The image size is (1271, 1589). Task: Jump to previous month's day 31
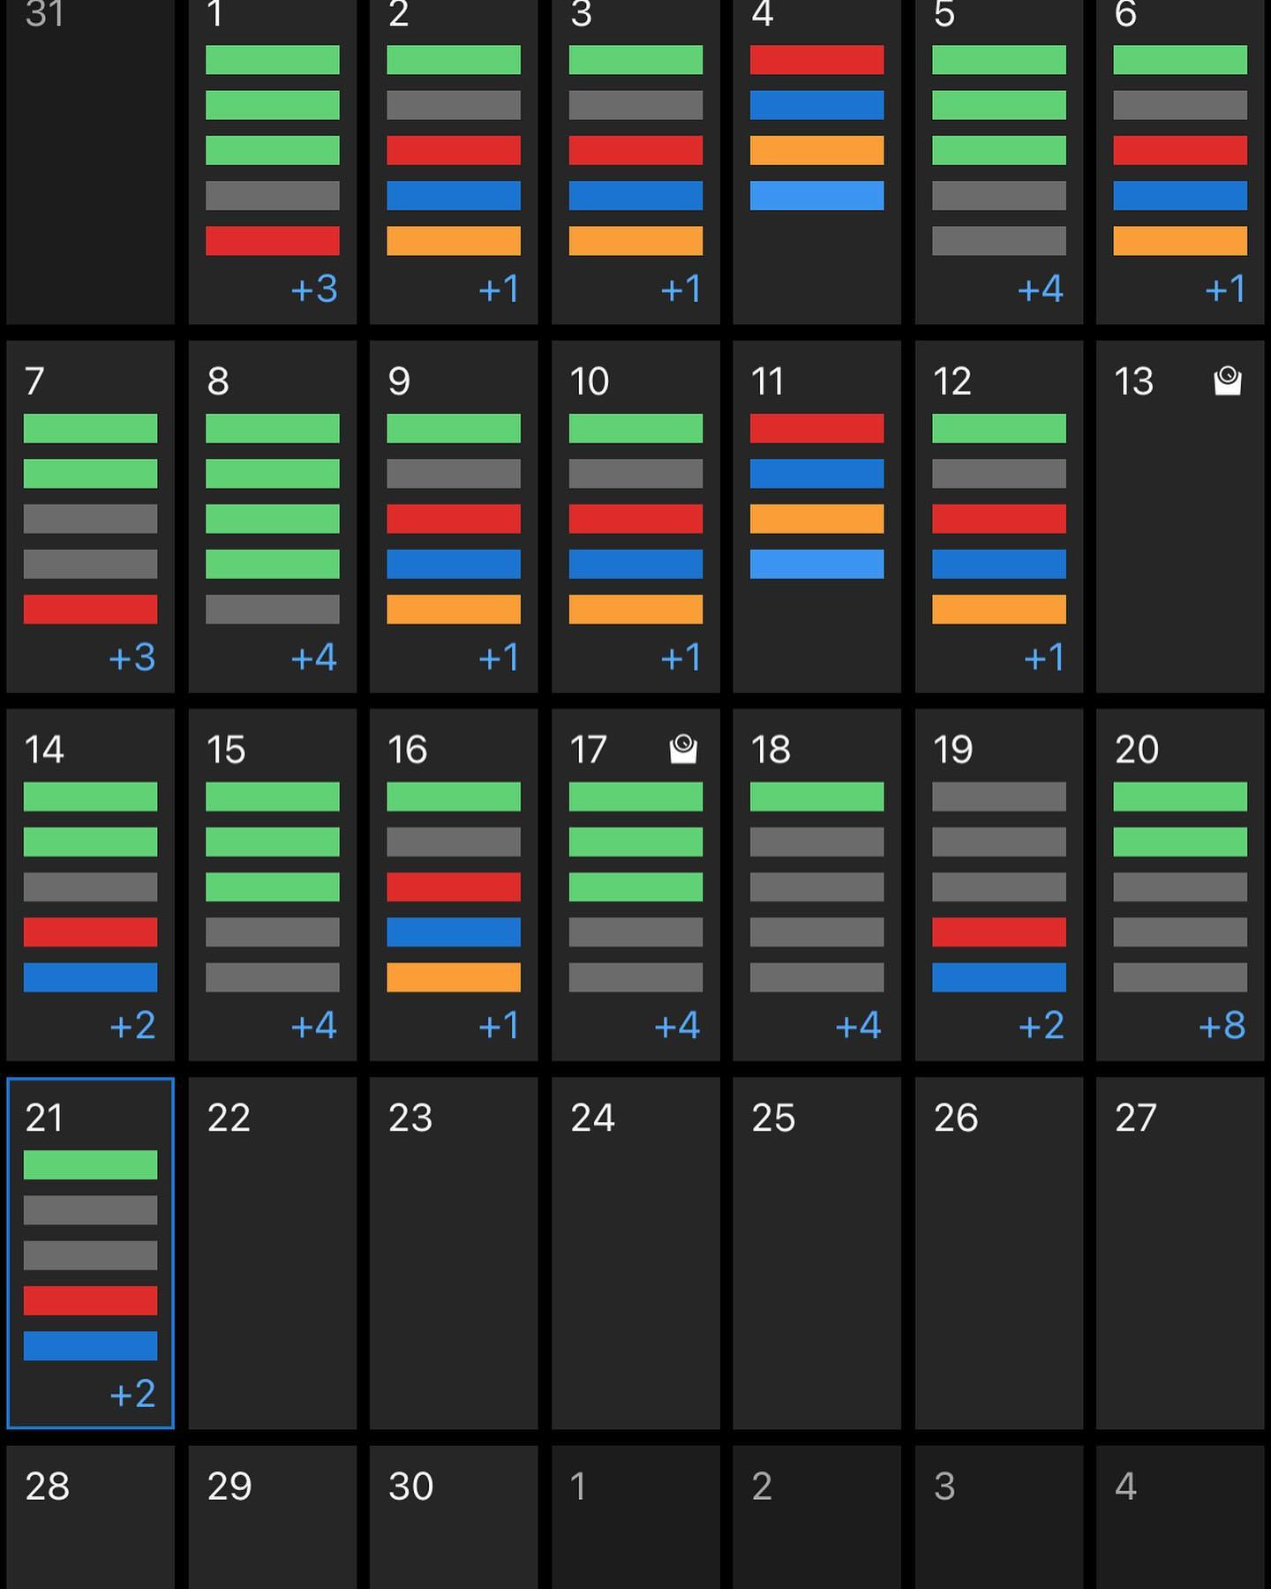coord(90,159)
